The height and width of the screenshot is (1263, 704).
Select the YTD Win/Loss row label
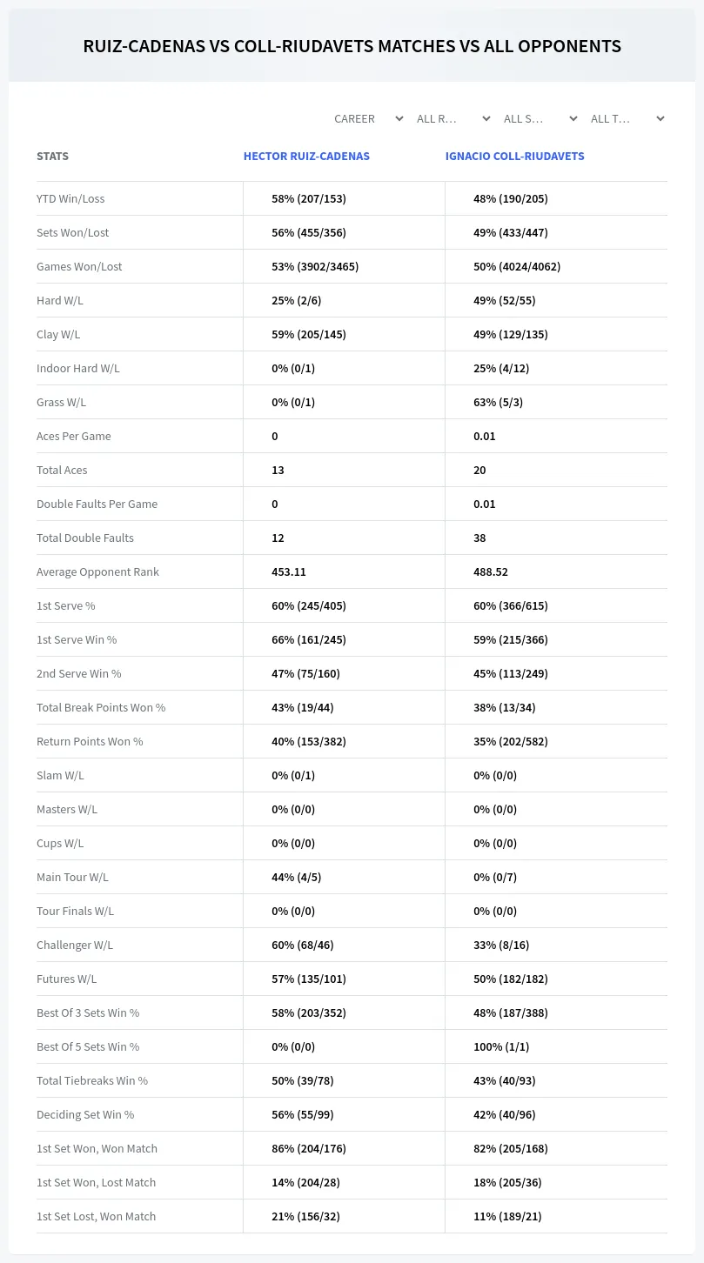point(70,199)
